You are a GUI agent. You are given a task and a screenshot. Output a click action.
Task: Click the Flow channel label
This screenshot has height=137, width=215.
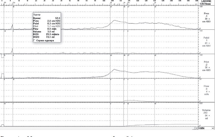(x=206, y=86)
